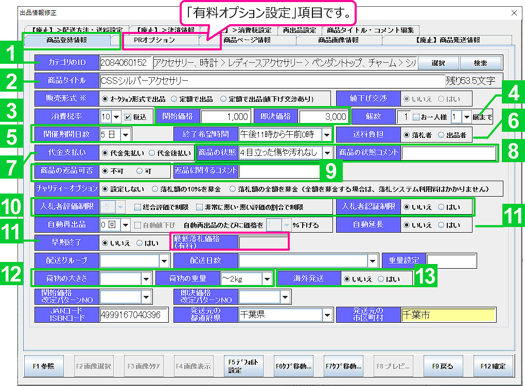Expand the 開催期間日数 dropdown

click(126, 135)
